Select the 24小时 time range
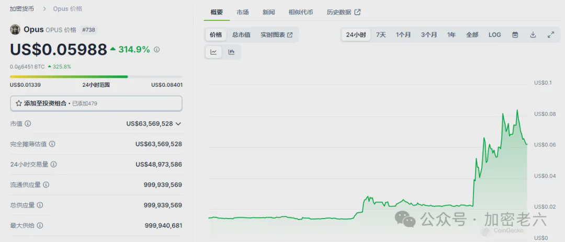The width and height of the screenshot is (565, 242). pos(356,35)
